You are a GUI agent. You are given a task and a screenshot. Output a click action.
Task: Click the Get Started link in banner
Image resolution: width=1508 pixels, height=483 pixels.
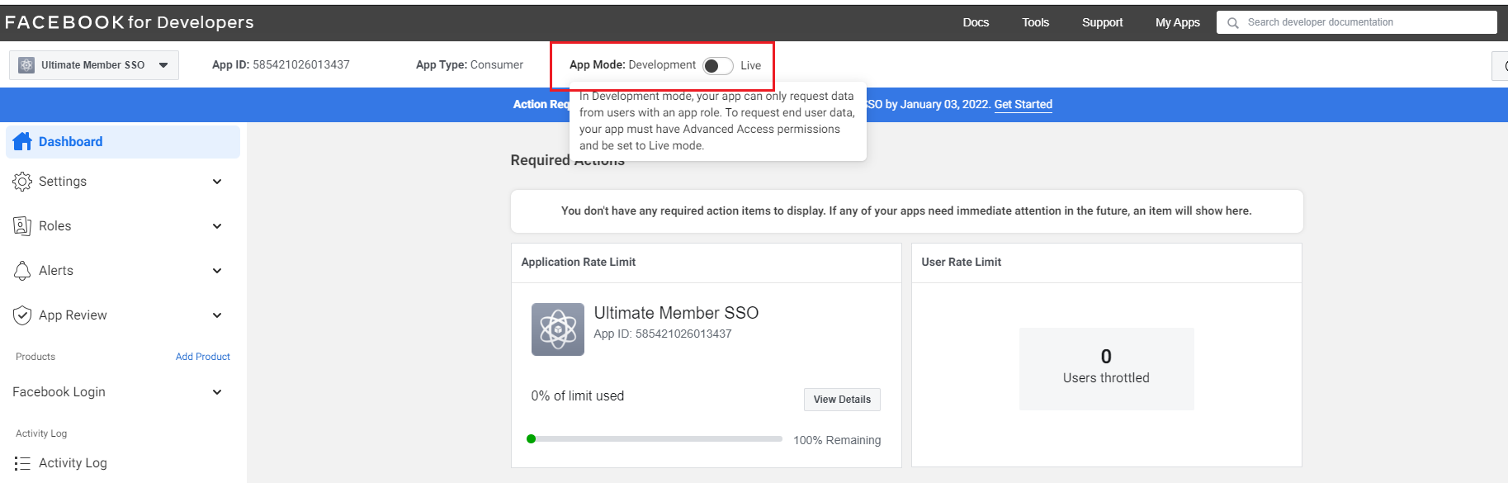tap(1023, 104)
